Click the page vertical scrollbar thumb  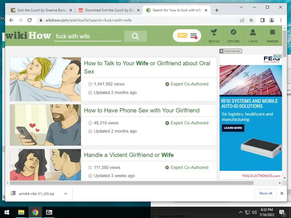click(x=285, y=44)
